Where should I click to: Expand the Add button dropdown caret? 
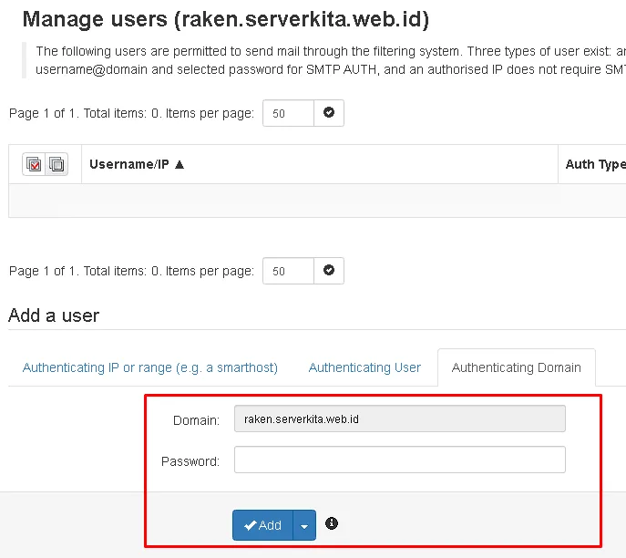click(304, 525)
